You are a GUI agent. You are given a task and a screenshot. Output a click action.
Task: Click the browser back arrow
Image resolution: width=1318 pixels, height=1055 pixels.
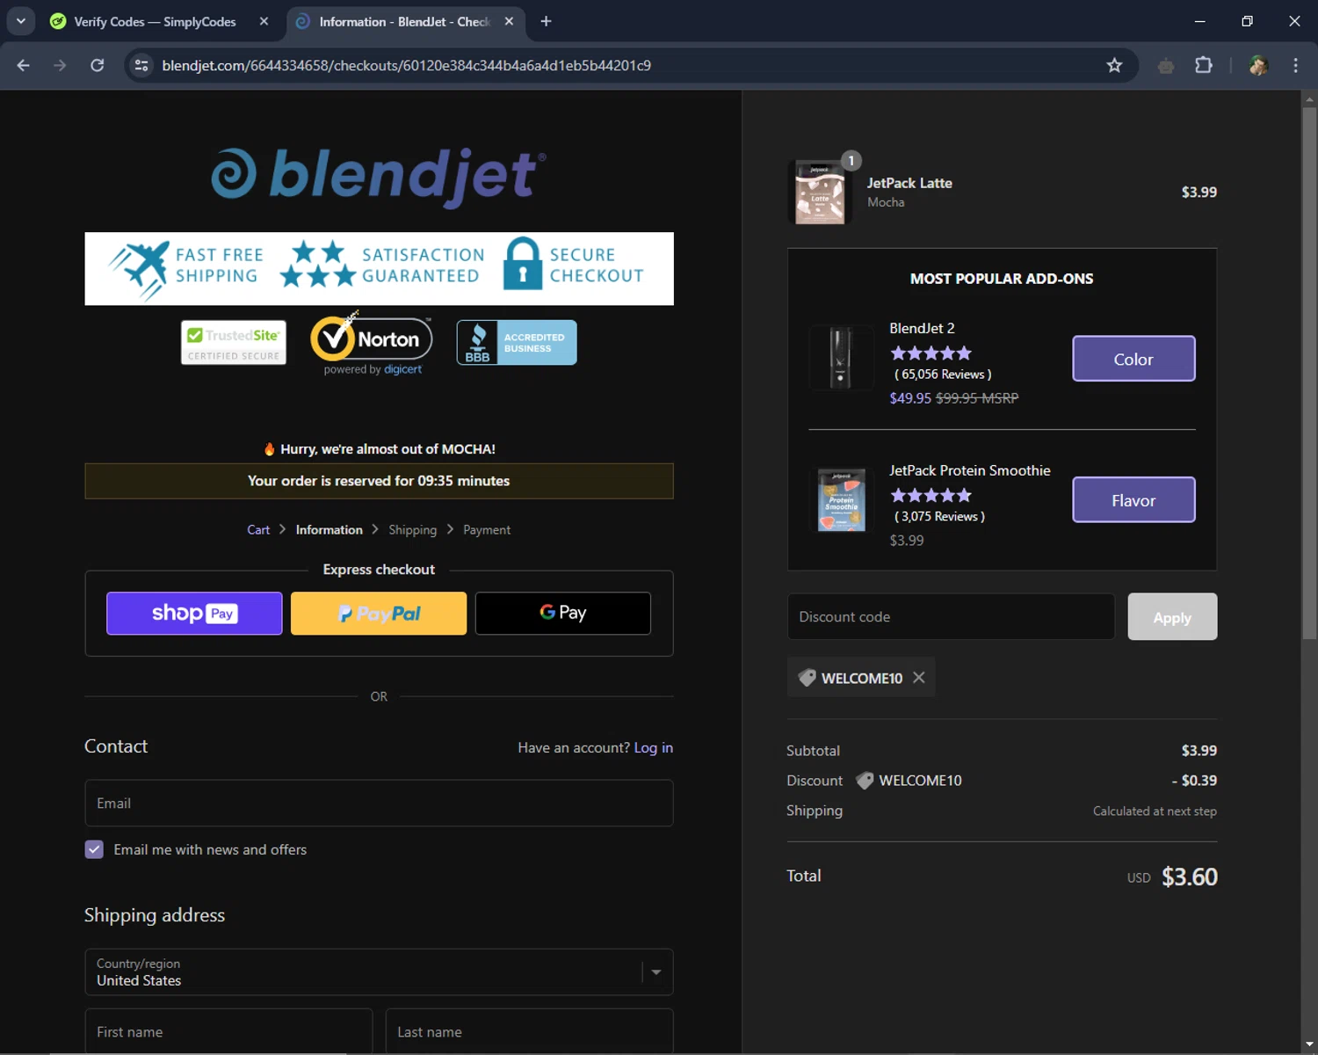click(x=24, y=65)
